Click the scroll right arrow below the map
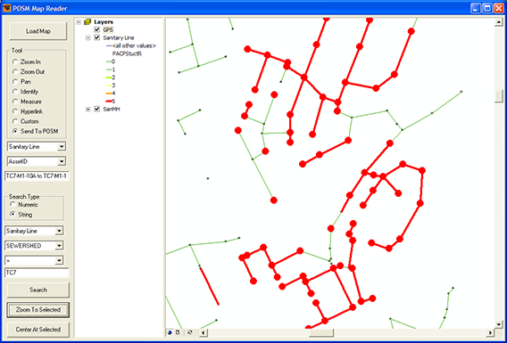507x343 pixels. [x=491, y=332]
